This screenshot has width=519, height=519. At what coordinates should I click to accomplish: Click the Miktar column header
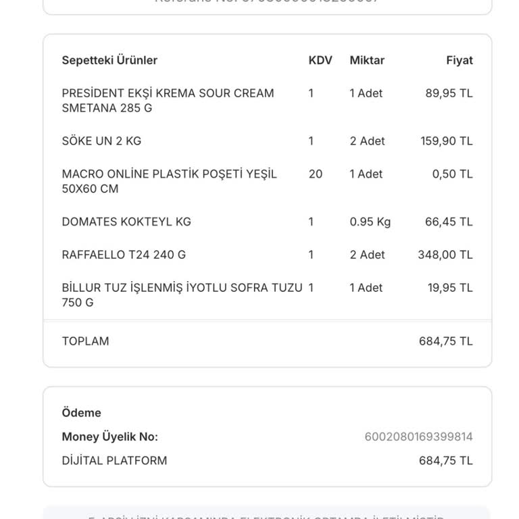pyautogui.click(x=367, y=60)
